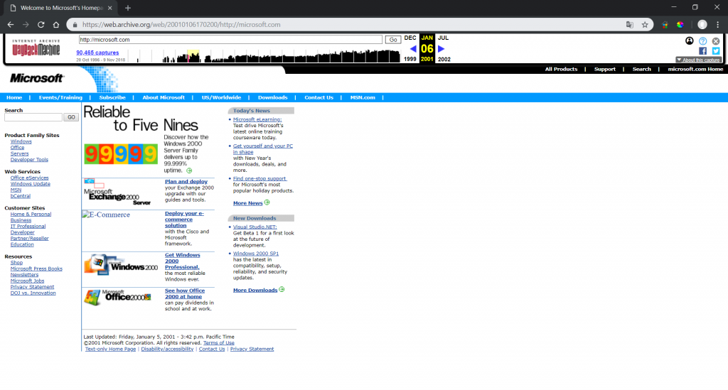This screenshot has width=728, height=390.
Task: Go to next capture with right blue arrow
Action: pos(441,49)
